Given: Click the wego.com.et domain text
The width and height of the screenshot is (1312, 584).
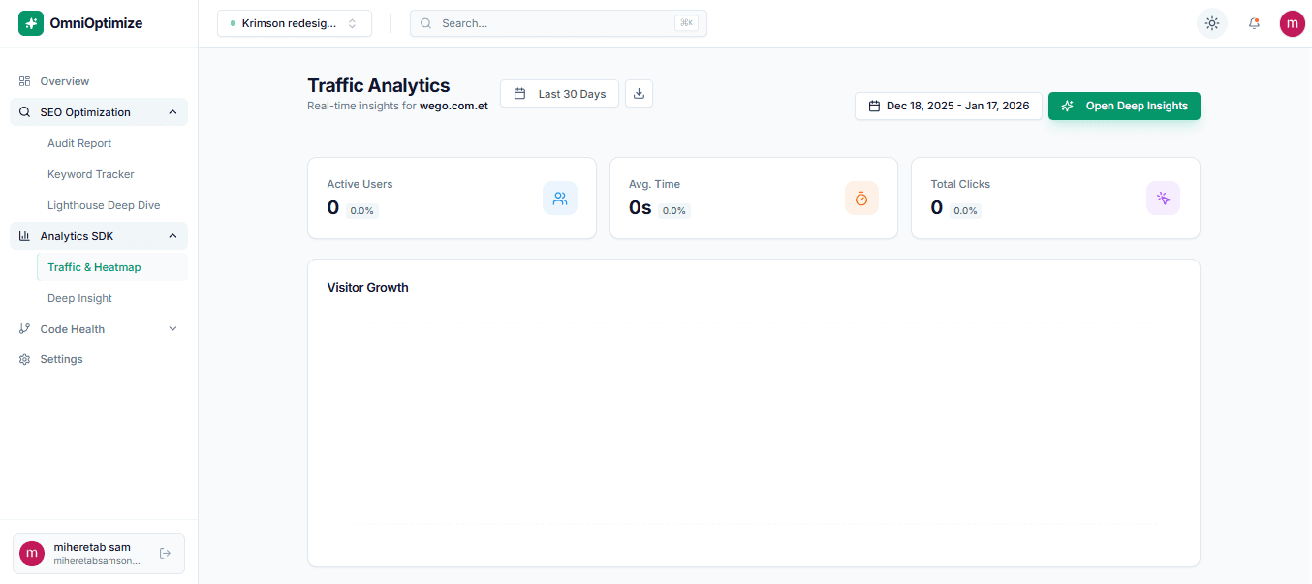Looking at the screenshot, I should 453,107.
